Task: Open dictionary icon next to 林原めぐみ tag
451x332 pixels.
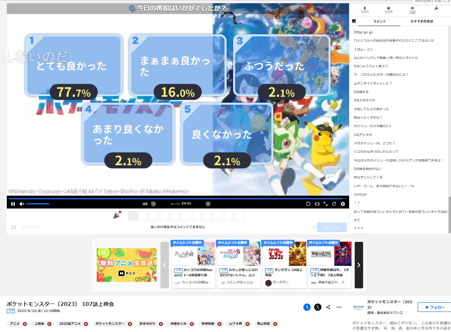Action: click(192, 324)
